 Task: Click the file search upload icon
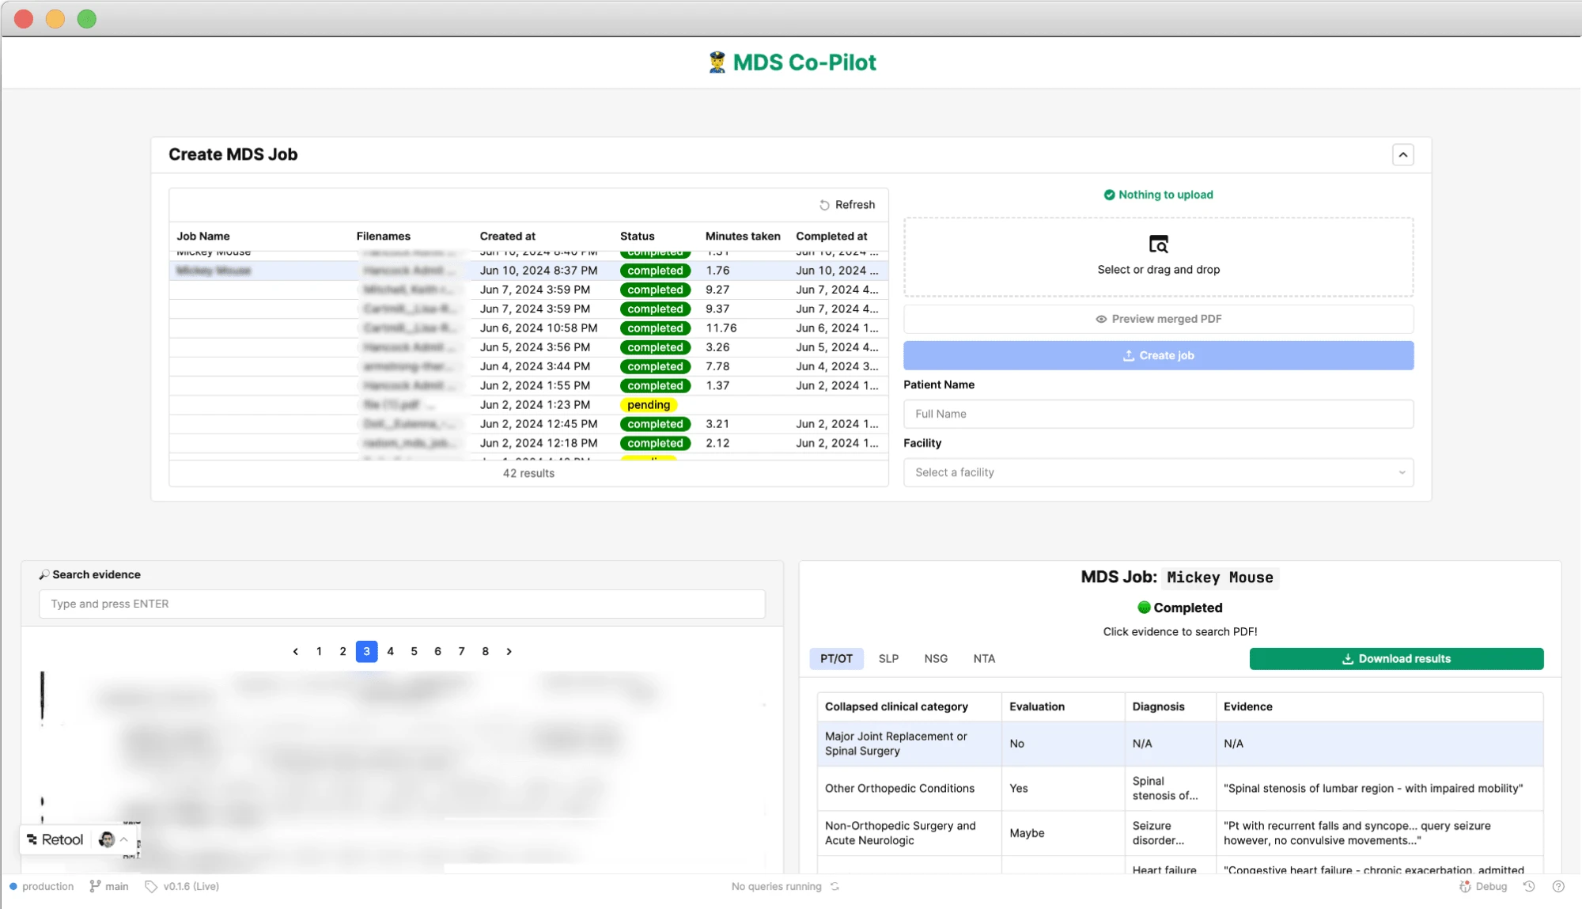1158,244
